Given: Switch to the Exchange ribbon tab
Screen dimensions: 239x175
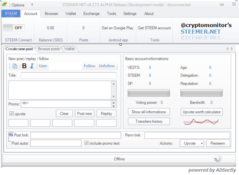Looking at the screenshot, I should [x=91, y=14].
